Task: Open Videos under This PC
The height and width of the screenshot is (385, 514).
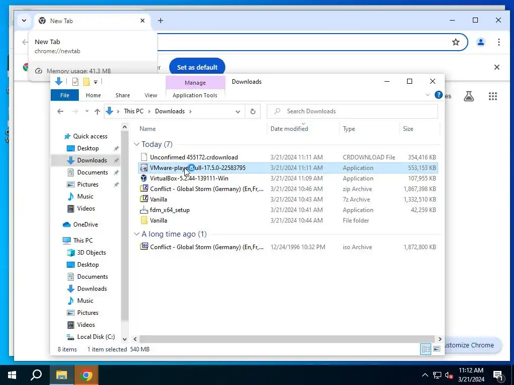Action: point(86,325)
